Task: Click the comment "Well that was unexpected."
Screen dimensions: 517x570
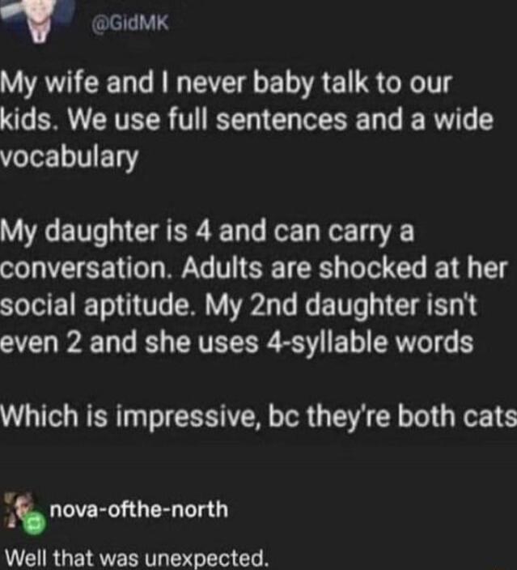Action: pos(136,558)
